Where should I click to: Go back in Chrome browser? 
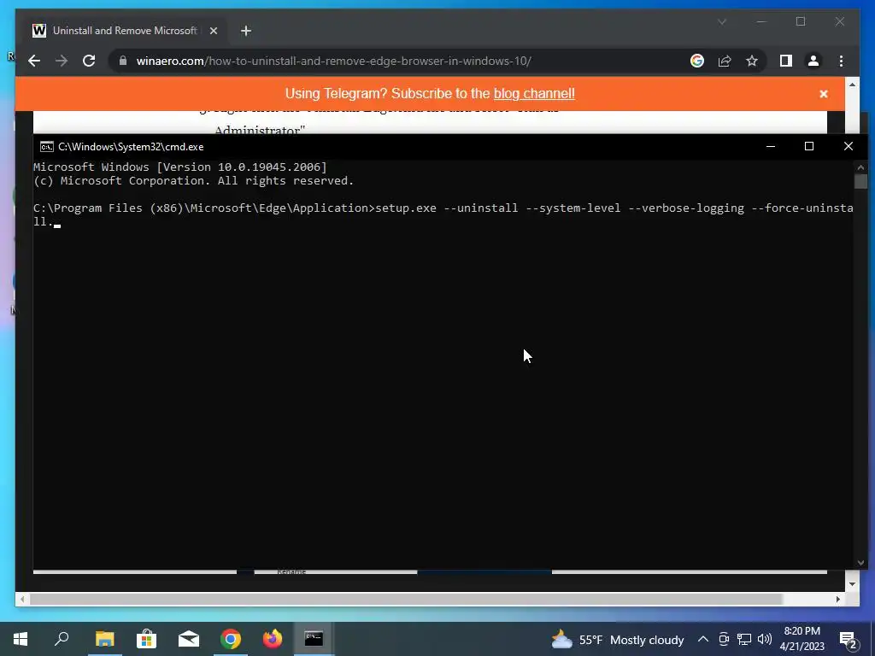[x=34, y=61]
